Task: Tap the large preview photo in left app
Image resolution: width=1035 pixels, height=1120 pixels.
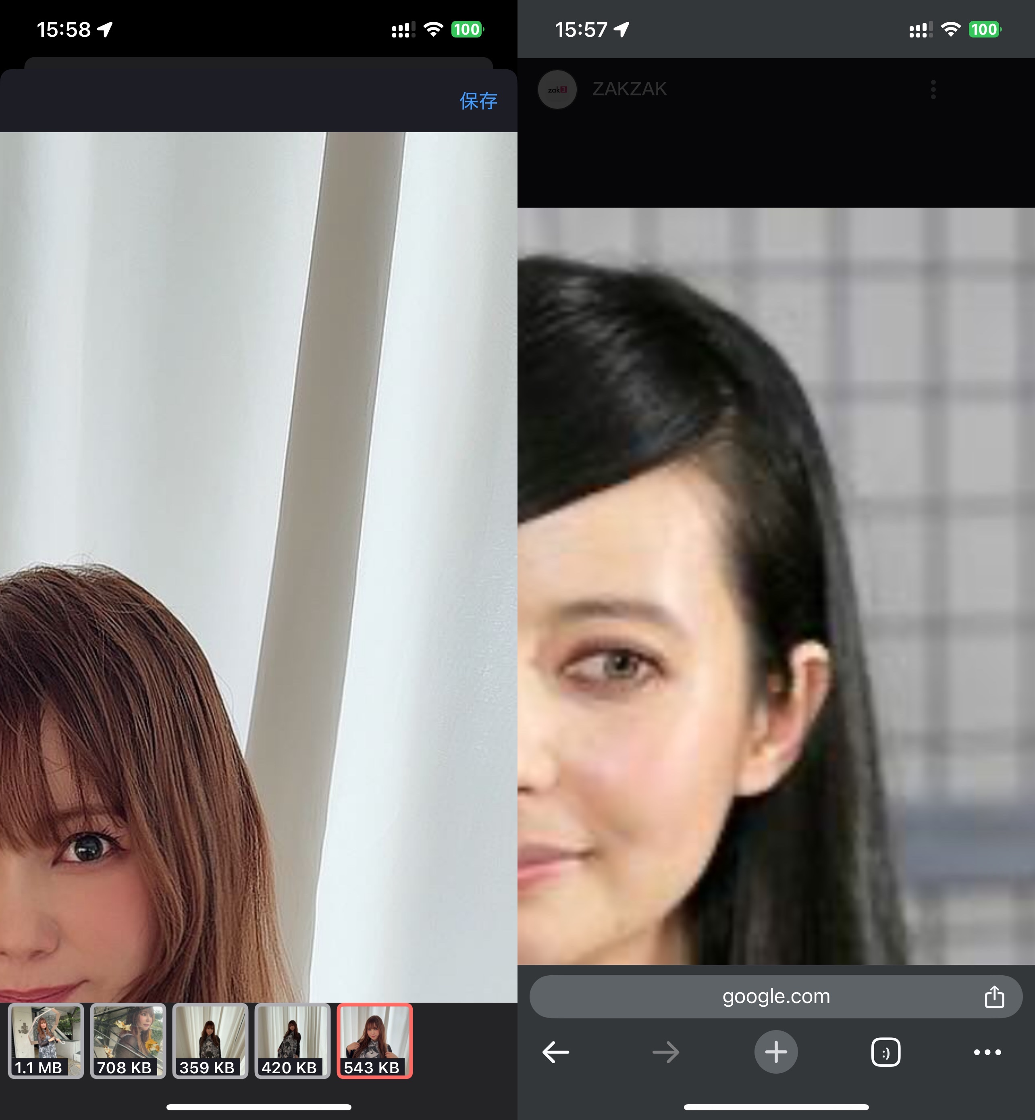Action: point(259,567)
